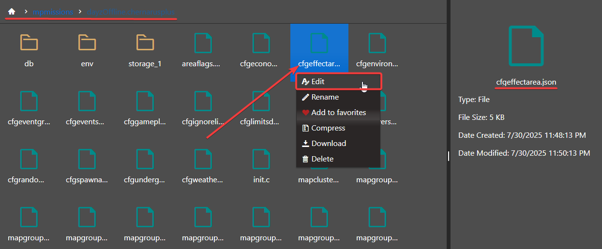602x249 pixels.
Task: Select the cfgignoreli... file
Action: 203,109
